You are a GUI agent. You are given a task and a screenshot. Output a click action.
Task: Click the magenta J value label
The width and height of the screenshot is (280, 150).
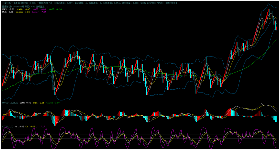[x=41, y=127]
